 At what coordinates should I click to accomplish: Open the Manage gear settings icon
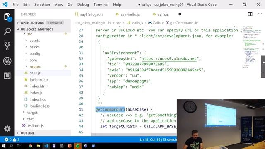[x=7, y=129]
